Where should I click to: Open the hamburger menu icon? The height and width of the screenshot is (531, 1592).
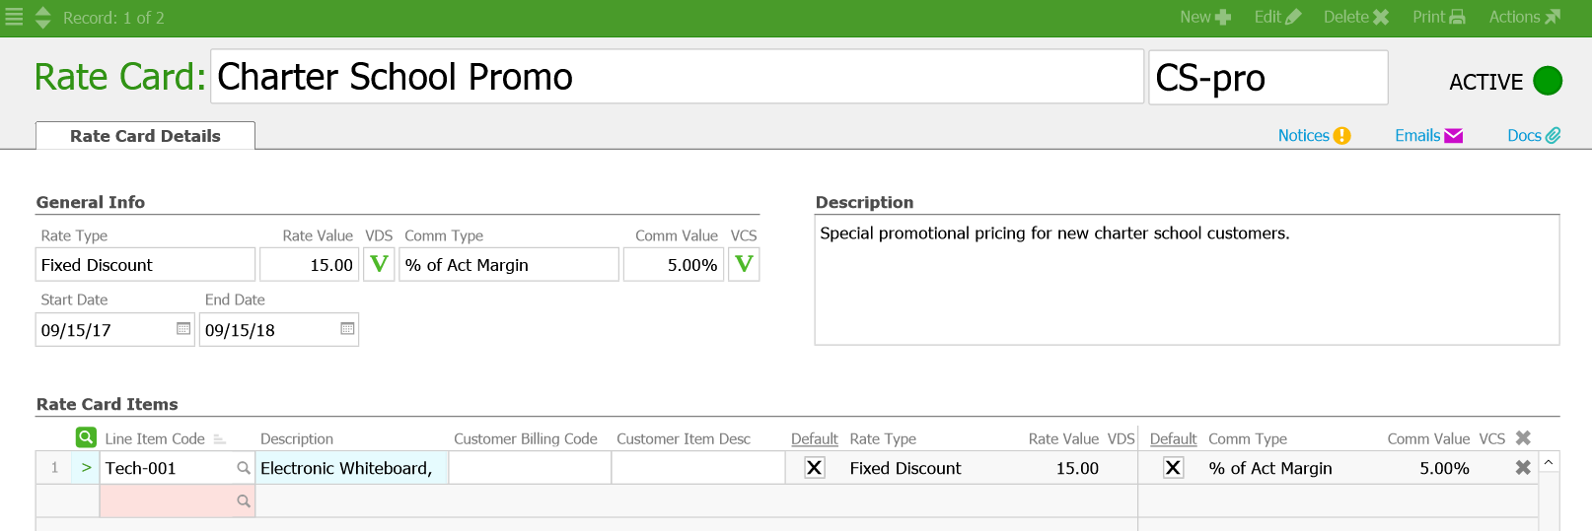(14, 18)
